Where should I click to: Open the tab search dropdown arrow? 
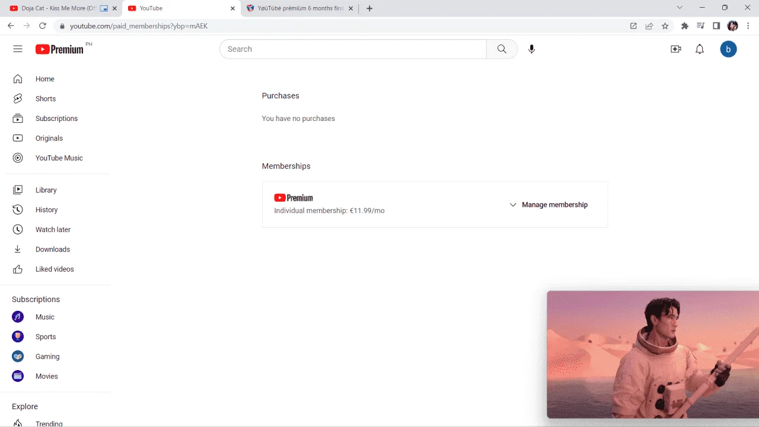pyautogui.click(x=680, y=8)
